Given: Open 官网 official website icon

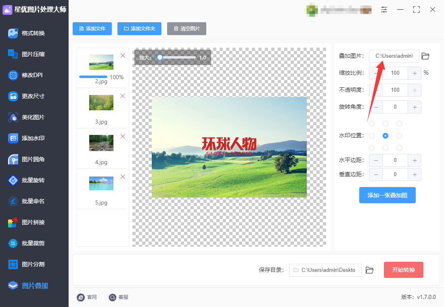Looking at the screenshot, I should [x=81, y=297].
